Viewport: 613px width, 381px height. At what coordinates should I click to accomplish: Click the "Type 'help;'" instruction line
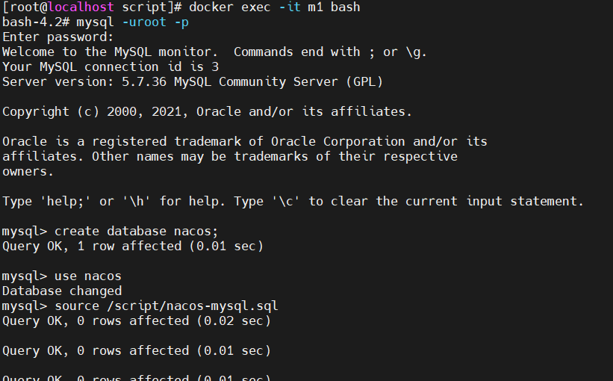pyautogui.click(x=293, y=202)
